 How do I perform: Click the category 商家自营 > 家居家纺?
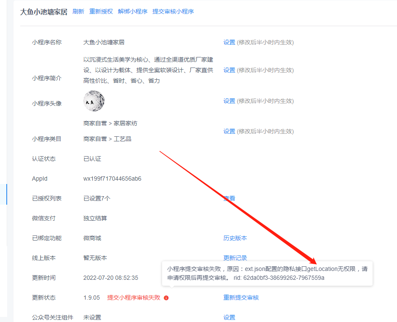point(110,123)
